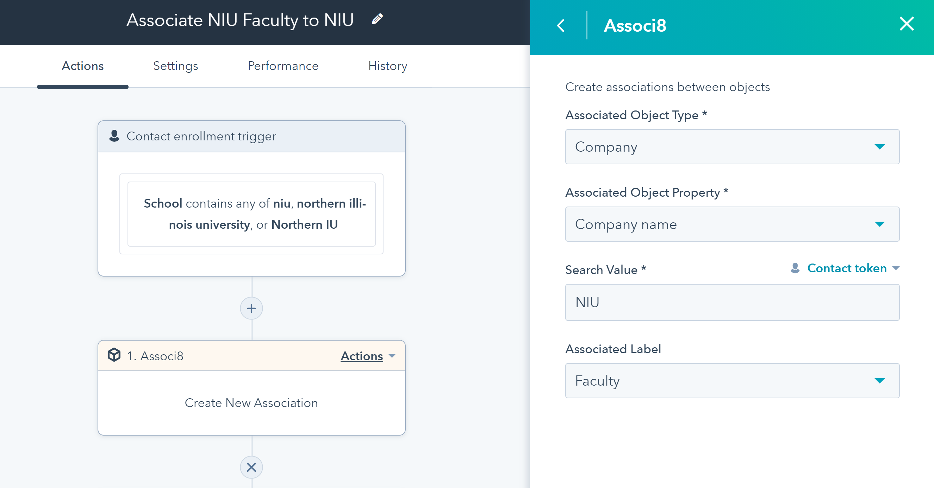Click contact icon in enrollment trigger header
Viewport: 934px width, 488px height.
pos(114,136)
